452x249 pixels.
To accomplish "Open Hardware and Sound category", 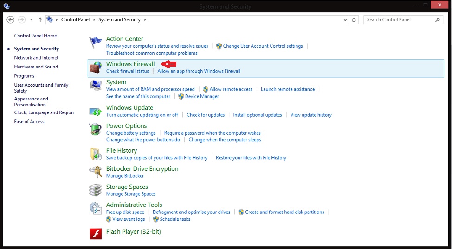I will 36,67.
